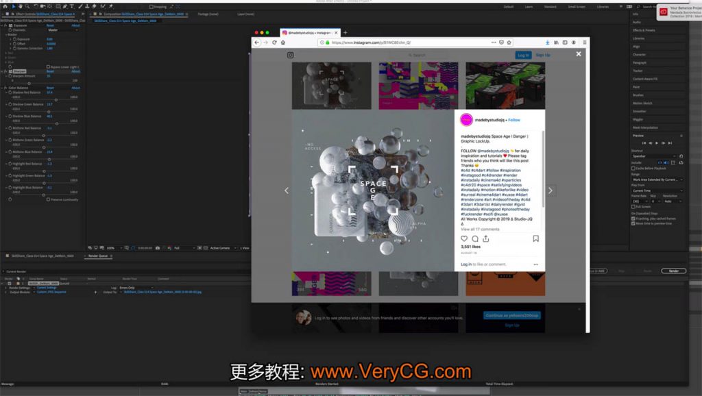This screenshot has height=396, width=702.
Task: Reset the Exposure effect
Action: coord(50,25)
